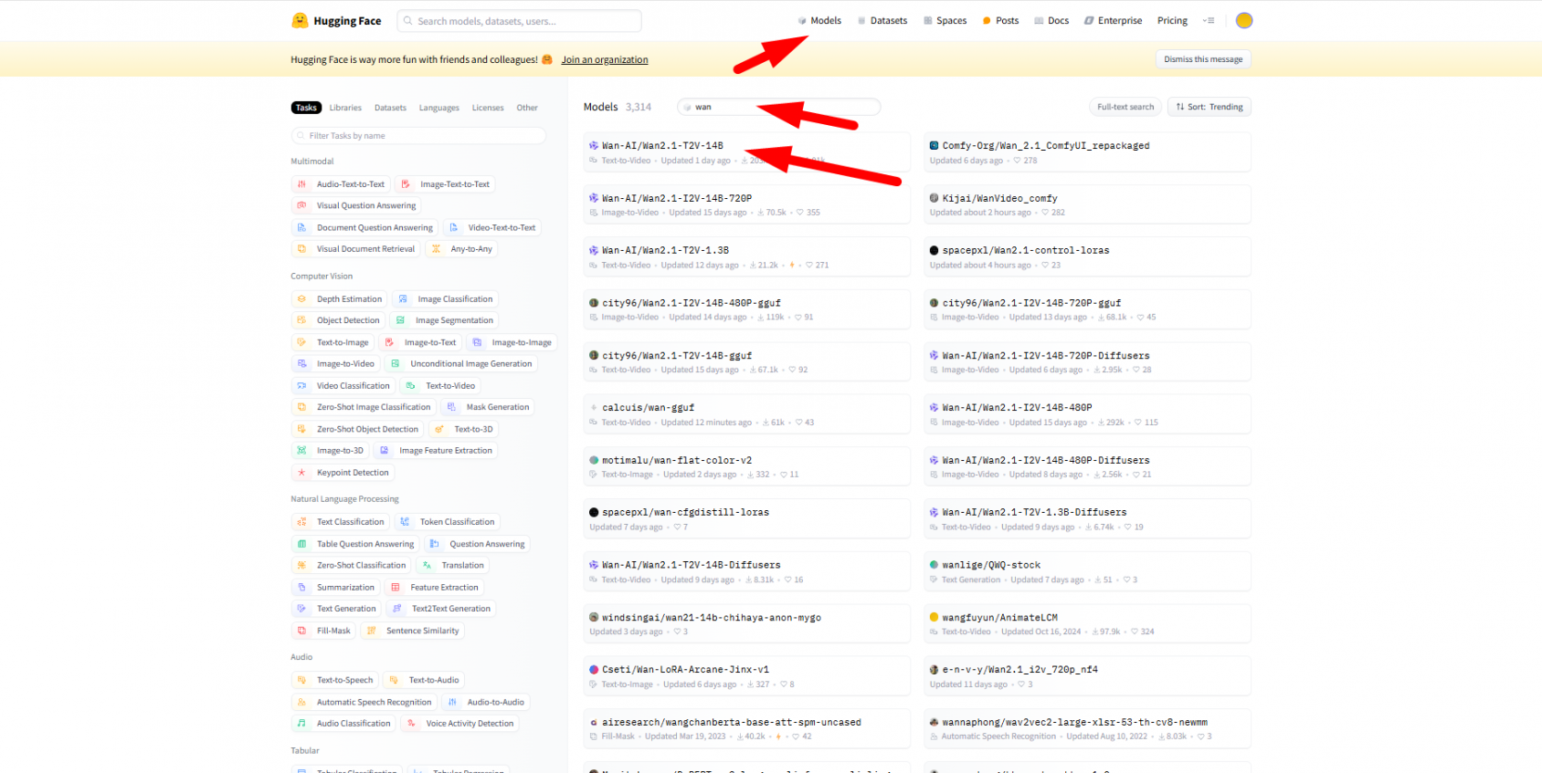Open Posts in top navigation
The width and height of the screenshot is (1542, 773).
[x=1000, y=20]
